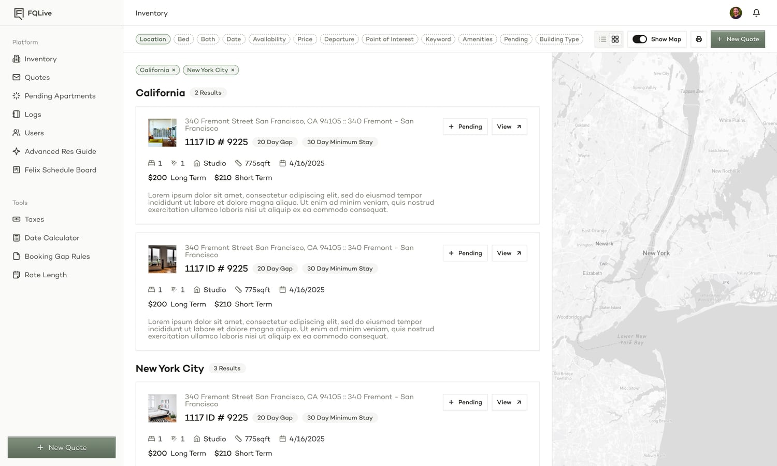Open the notifications bell

click(756, 13)
